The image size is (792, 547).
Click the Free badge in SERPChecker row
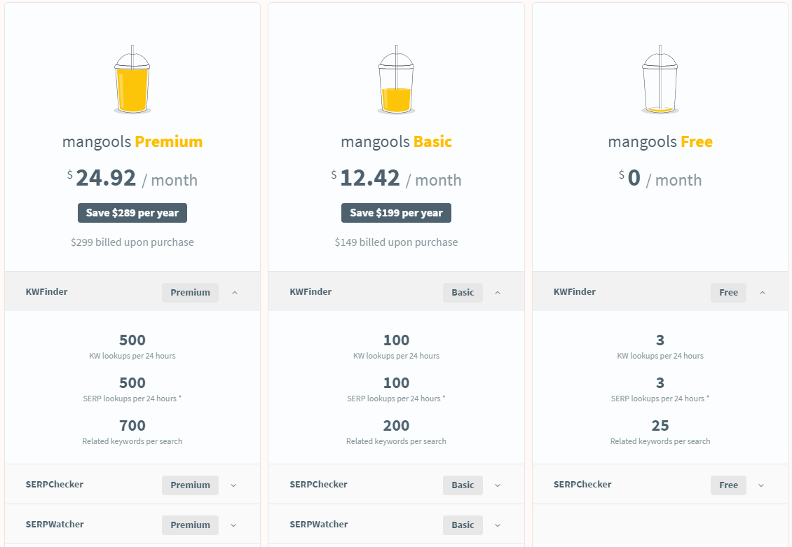[x=728, y=485]
